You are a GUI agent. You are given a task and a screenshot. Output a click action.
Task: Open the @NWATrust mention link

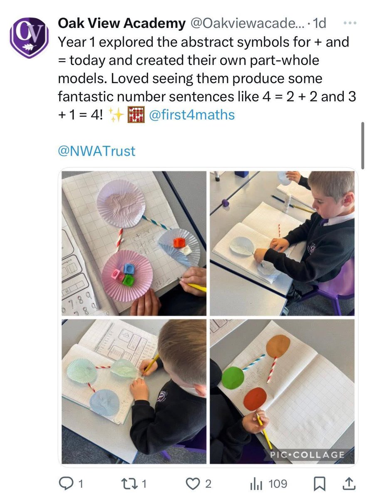tap(97, 151)
